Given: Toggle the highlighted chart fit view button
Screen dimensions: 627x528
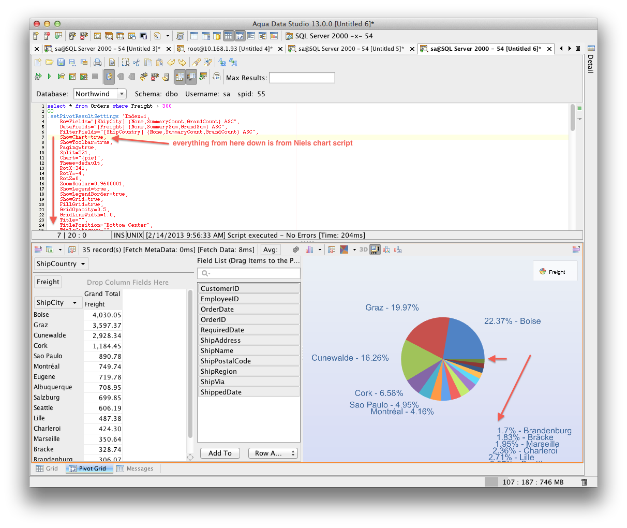Looking at the screenshot, I should tap(375, 250).
